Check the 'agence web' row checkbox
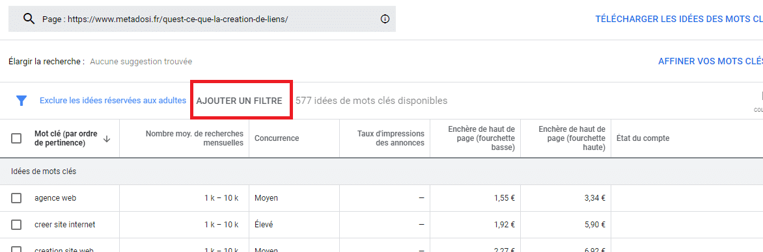Screen dimensions: 763x252 click(16, 198)
